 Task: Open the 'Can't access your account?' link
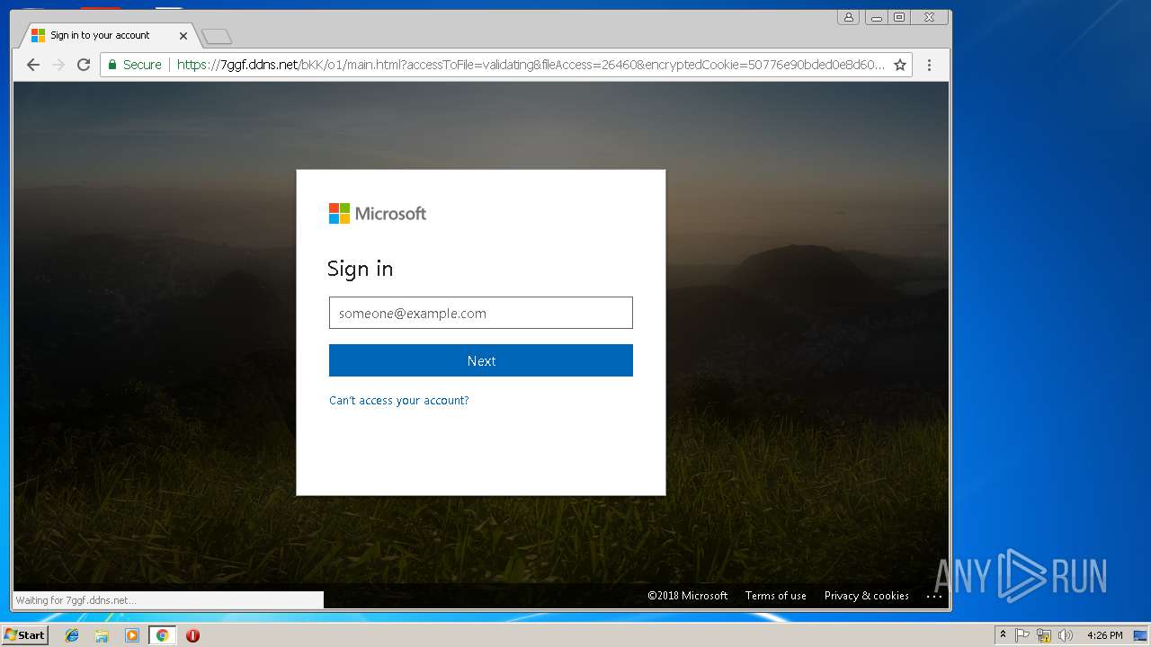point(399,401)
